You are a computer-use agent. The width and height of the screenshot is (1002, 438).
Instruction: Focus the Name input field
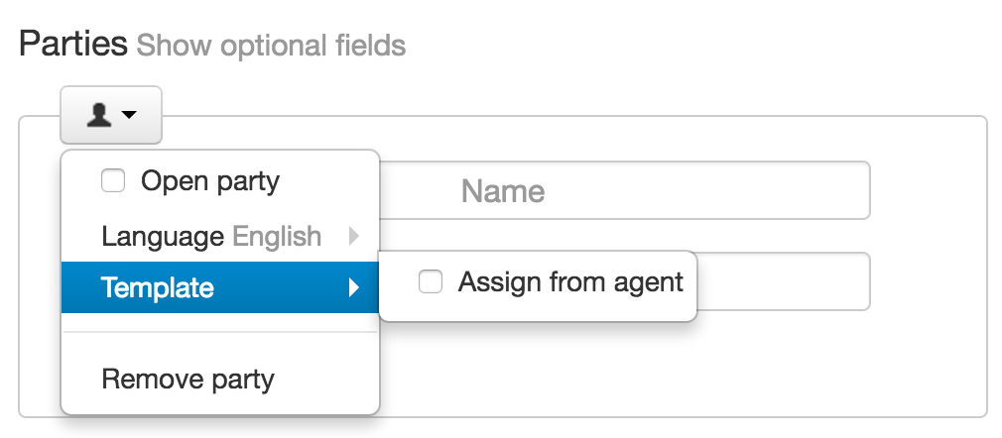coord(624,190)
